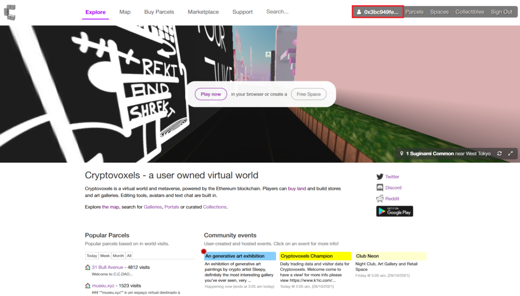Click the Reddit alien icon
The width and height of the screenshot is (520, 296).
[380, 199]
